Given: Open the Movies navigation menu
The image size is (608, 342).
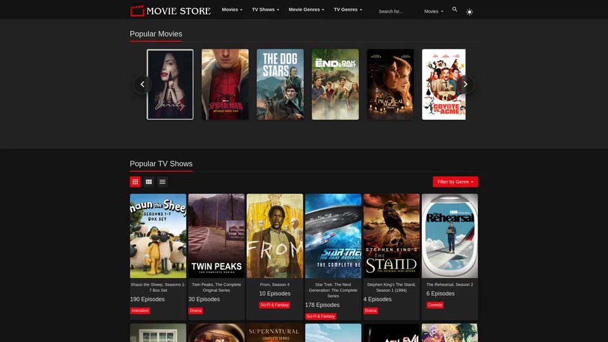Looking at the screenshot, I should (x=232, y=9).
